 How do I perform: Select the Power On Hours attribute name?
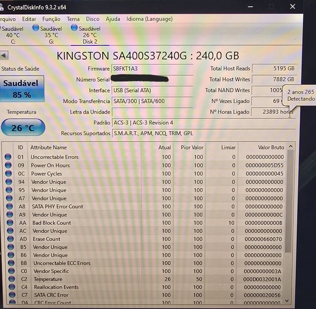pos(50,165)
